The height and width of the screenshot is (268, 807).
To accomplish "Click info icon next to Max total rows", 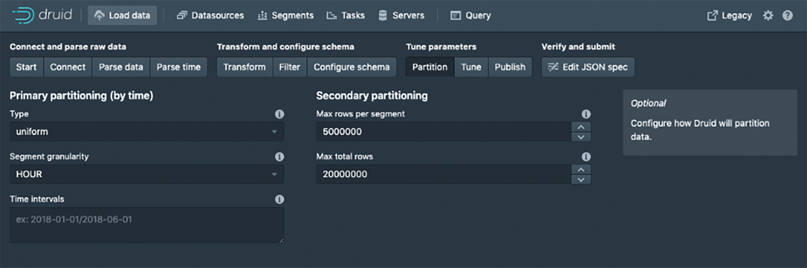I will pyautogui.click(x=586, y=157).
